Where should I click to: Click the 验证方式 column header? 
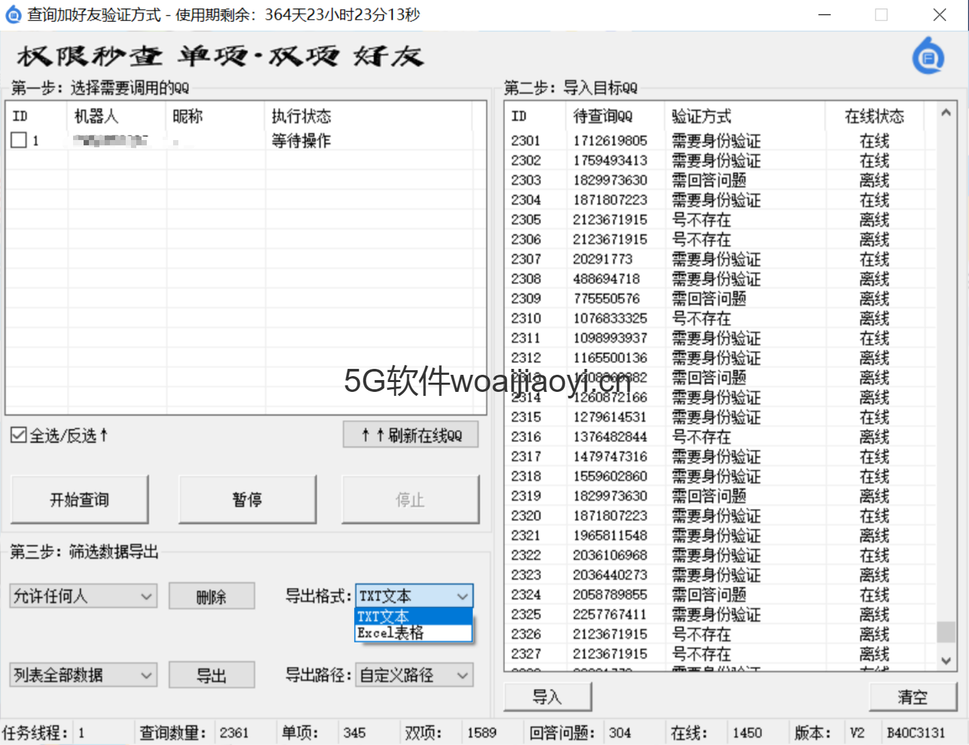click(745, 116)
